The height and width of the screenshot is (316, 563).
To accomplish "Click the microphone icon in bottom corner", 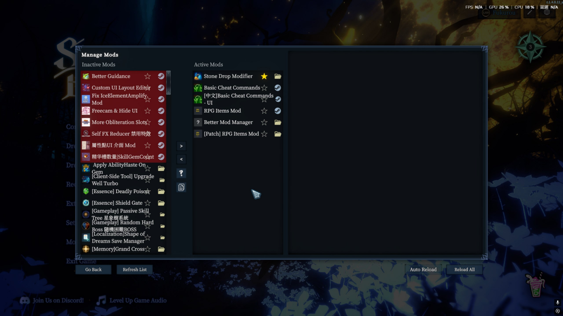I will click(558, 302).
